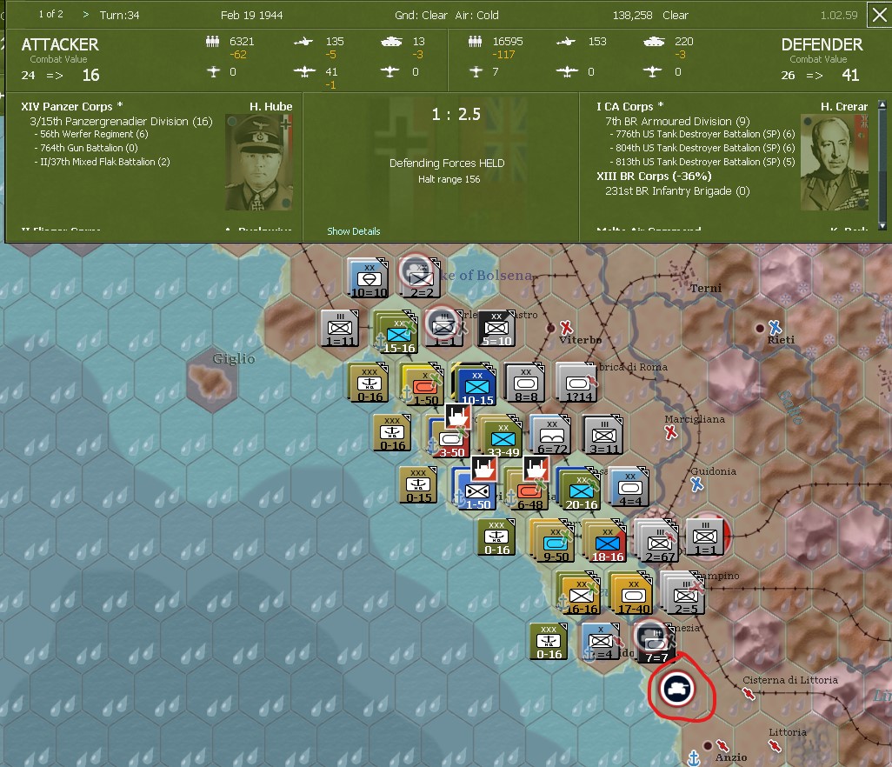
Task: Select the 1=11 regiment counter
Action: tap(340, 329)
